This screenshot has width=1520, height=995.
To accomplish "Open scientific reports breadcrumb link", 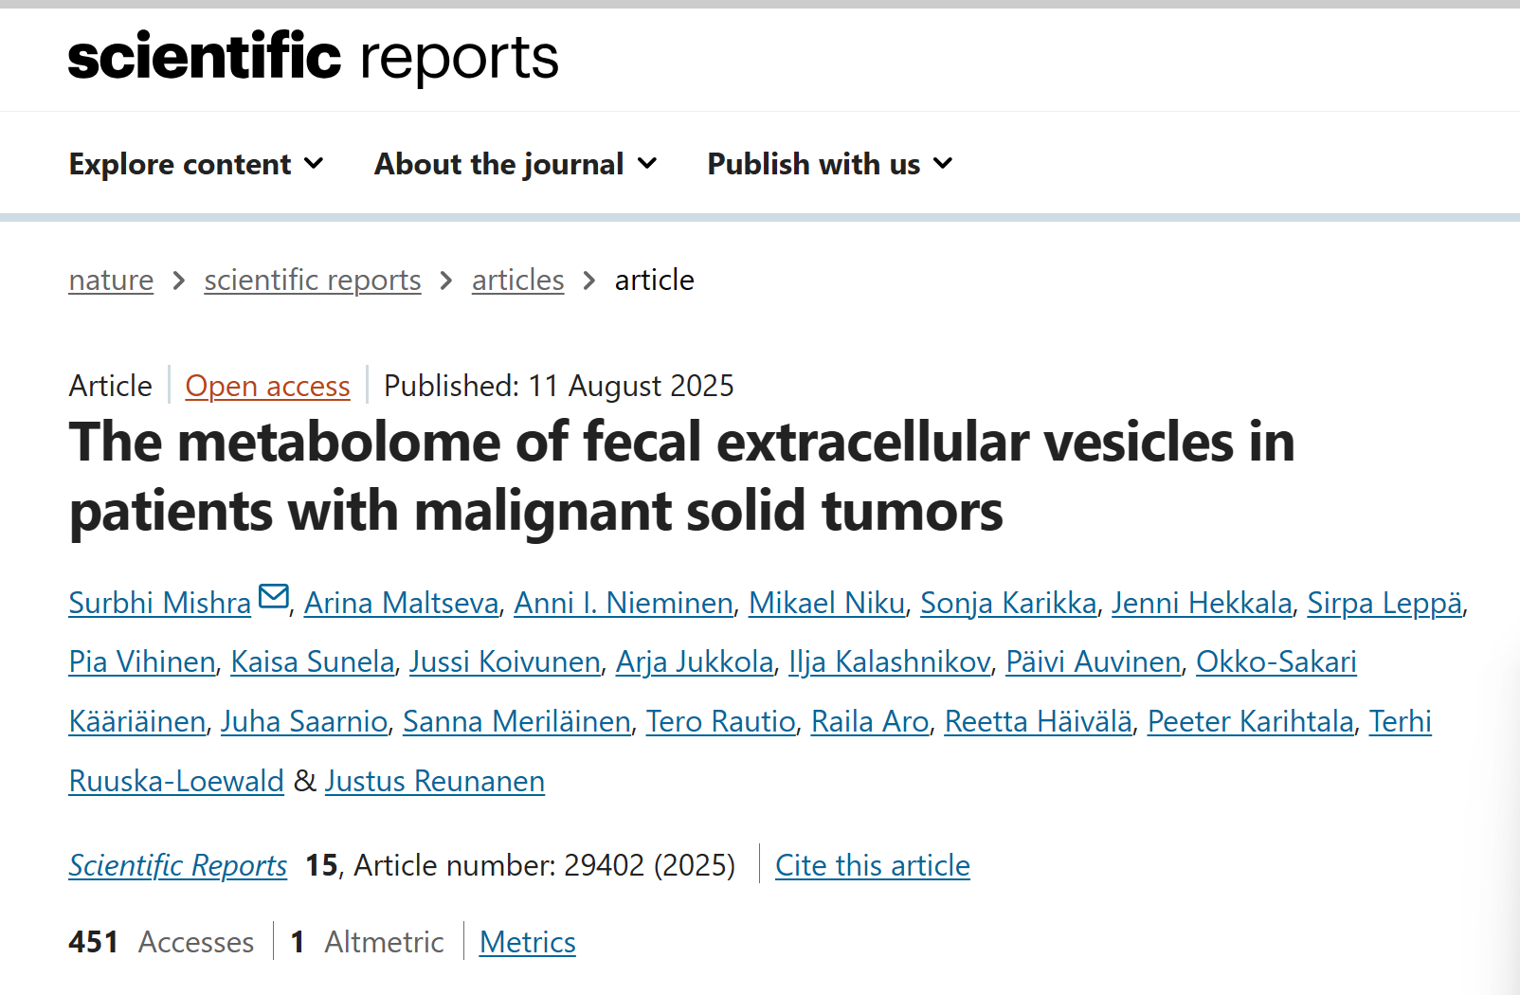I will point(313,280).
